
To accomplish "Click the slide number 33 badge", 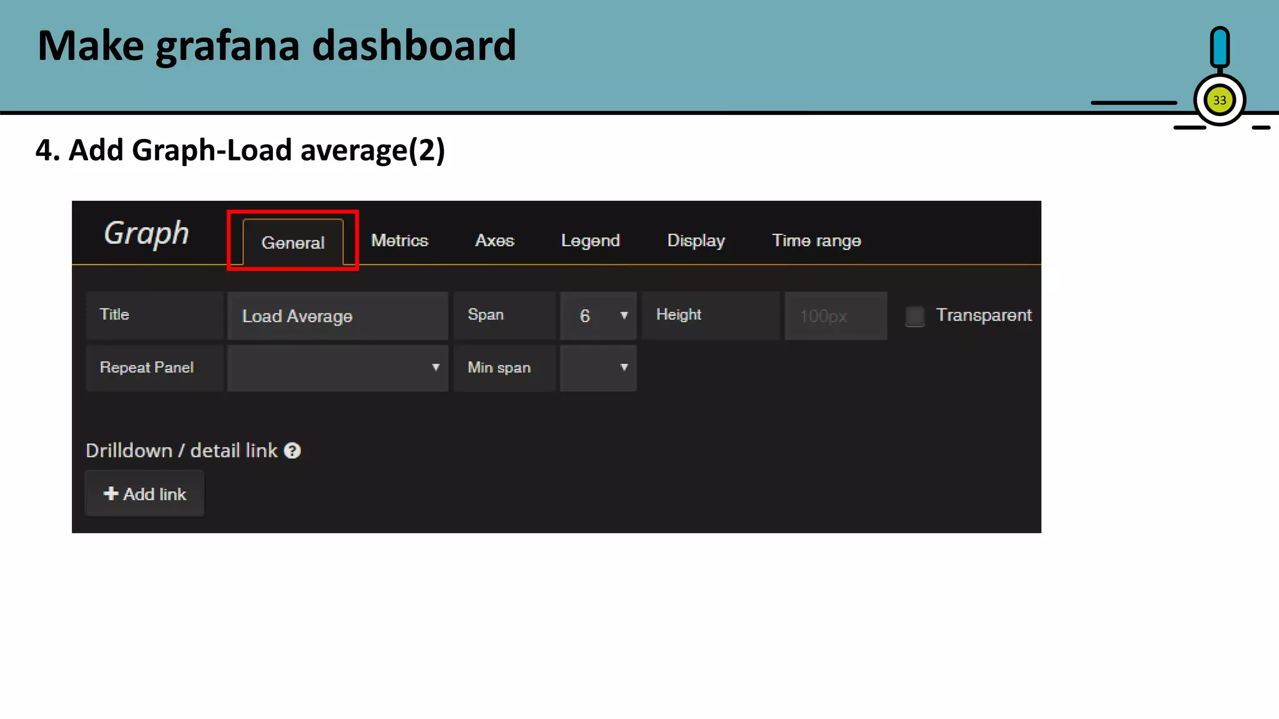I will [x=1219, y=100].
